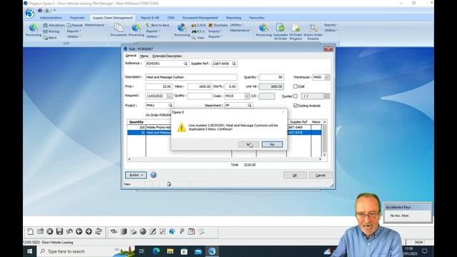
Task: Expand the Maintenance dropdown beside Repeat
Action: (x=95, y=25)
